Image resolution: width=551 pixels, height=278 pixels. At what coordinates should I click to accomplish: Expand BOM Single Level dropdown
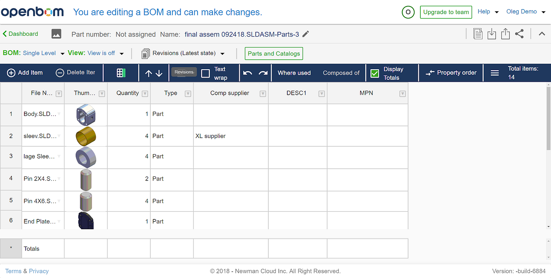click(63, 53)
